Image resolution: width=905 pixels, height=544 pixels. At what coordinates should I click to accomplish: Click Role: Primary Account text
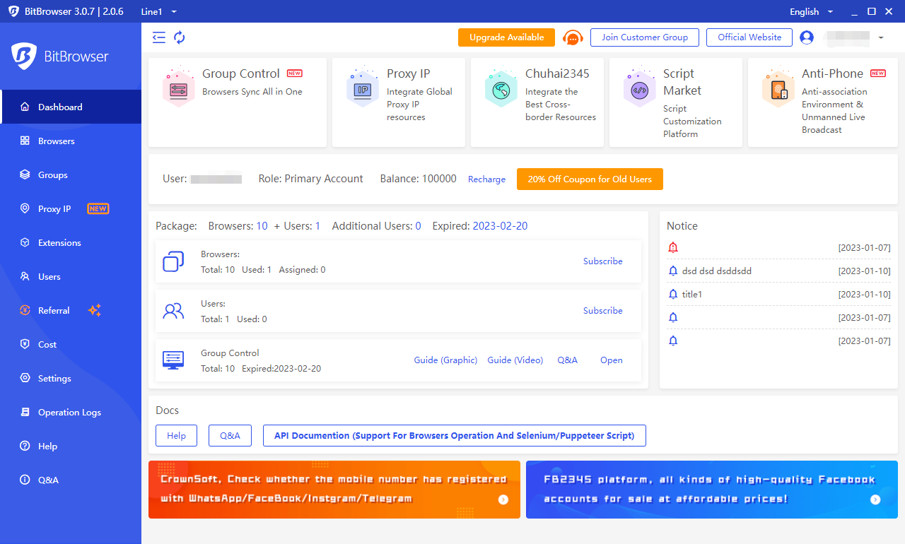311,179
